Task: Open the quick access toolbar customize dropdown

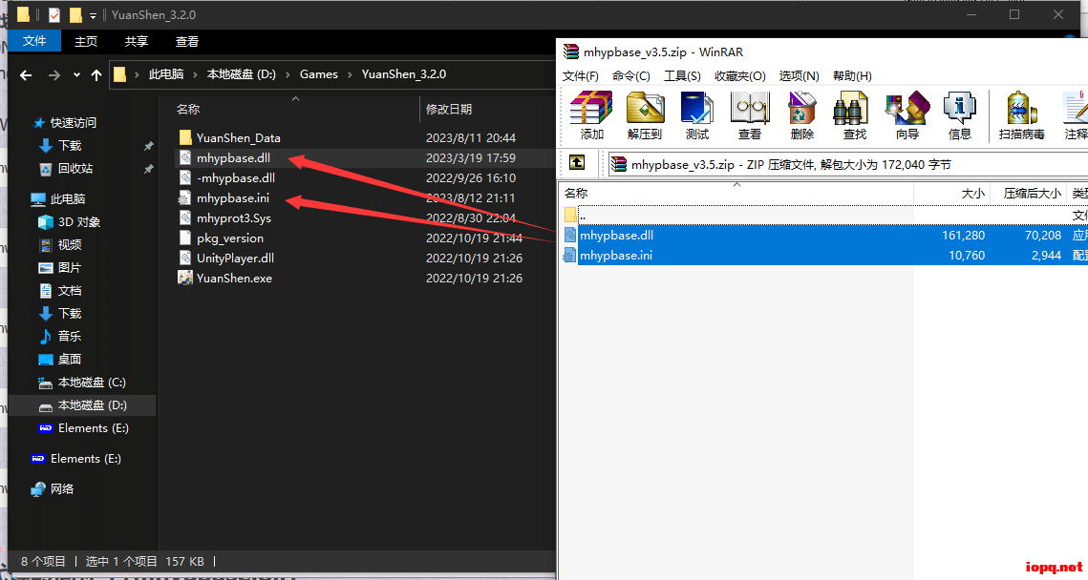Action: [93, 14]
